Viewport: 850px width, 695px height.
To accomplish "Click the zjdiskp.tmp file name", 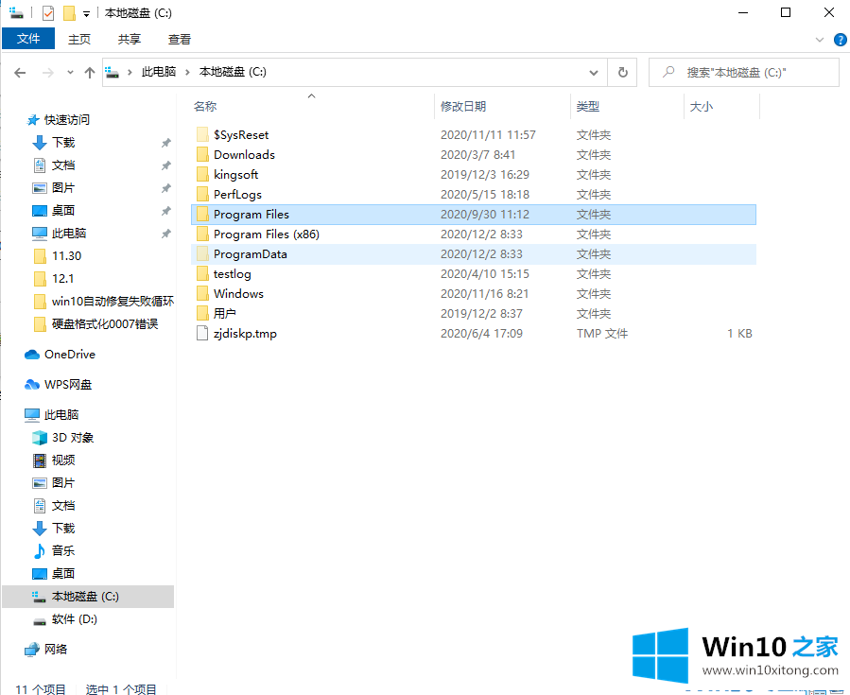I will coord(245,334).
